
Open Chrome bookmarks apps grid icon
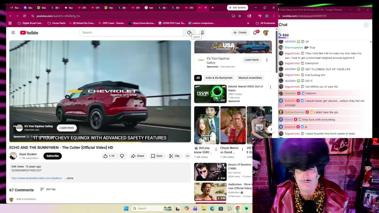click(10, 23)
